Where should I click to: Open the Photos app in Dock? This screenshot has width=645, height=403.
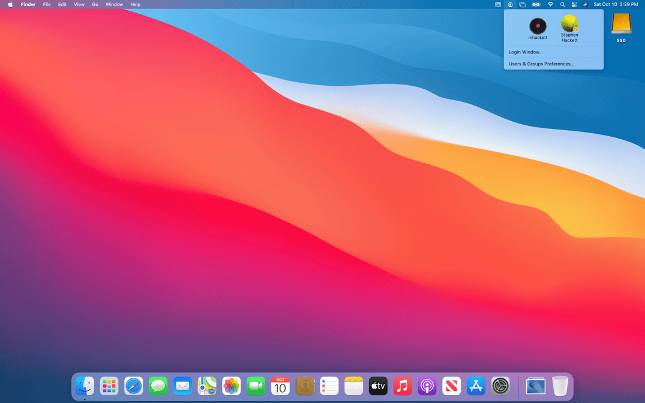[231, 386]
